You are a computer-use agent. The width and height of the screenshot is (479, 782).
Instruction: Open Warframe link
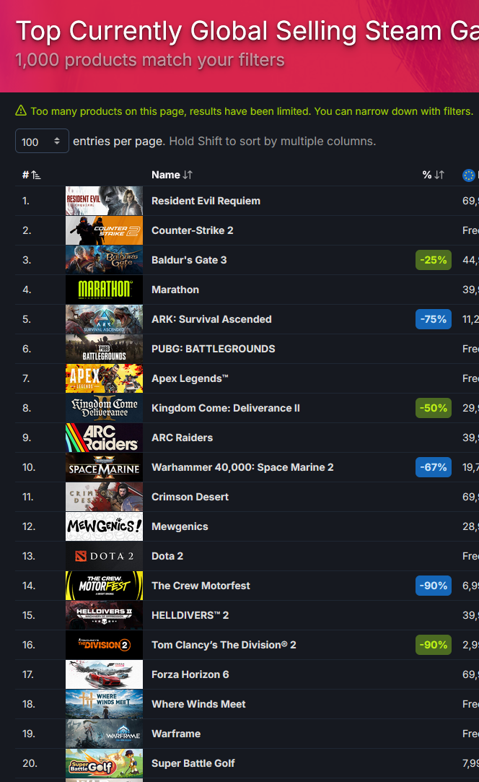(x=176, y=734)
